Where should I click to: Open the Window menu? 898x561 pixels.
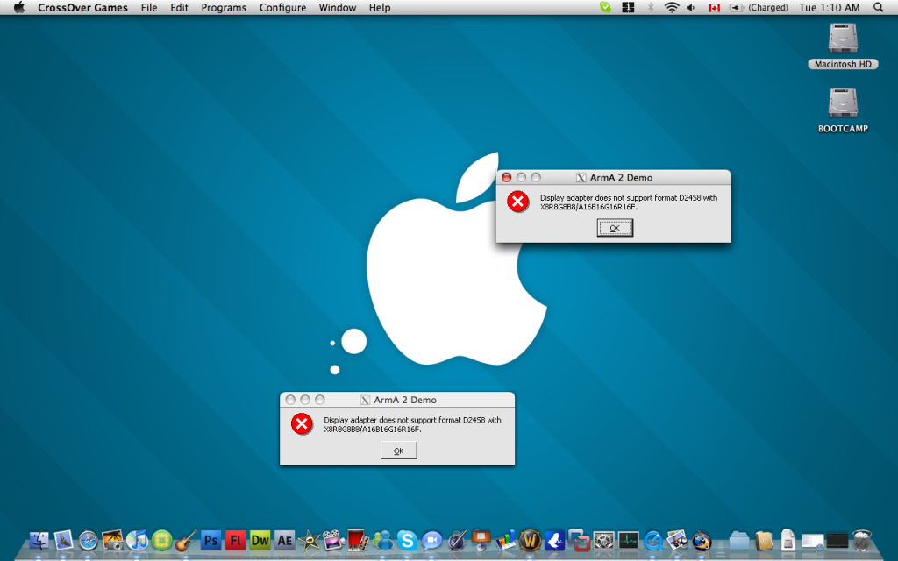click(x=338, y=7)
